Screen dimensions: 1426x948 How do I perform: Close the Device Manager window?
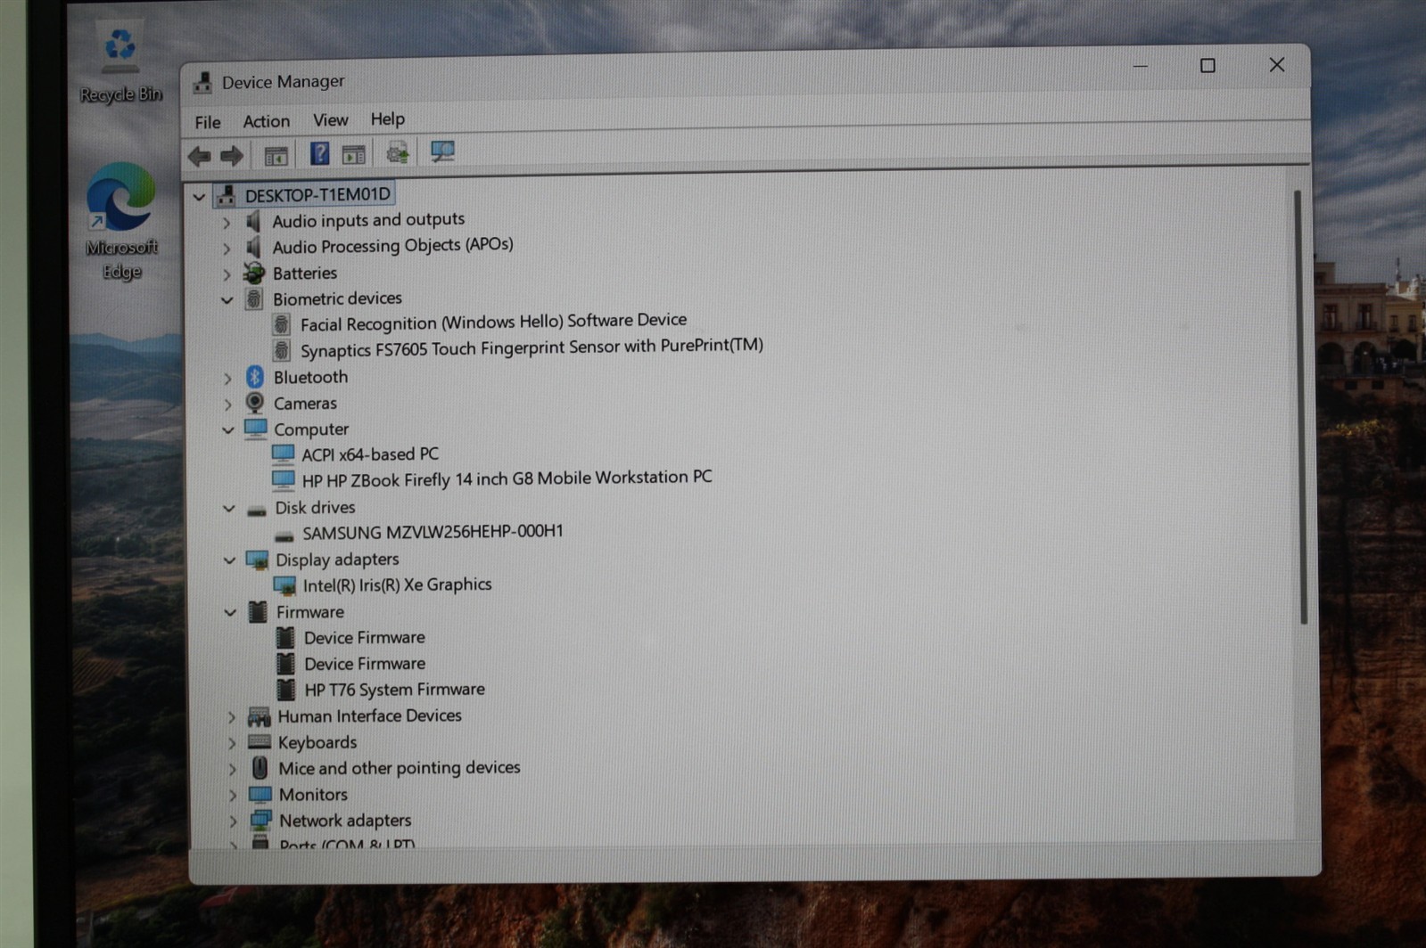pos(1276,65)
